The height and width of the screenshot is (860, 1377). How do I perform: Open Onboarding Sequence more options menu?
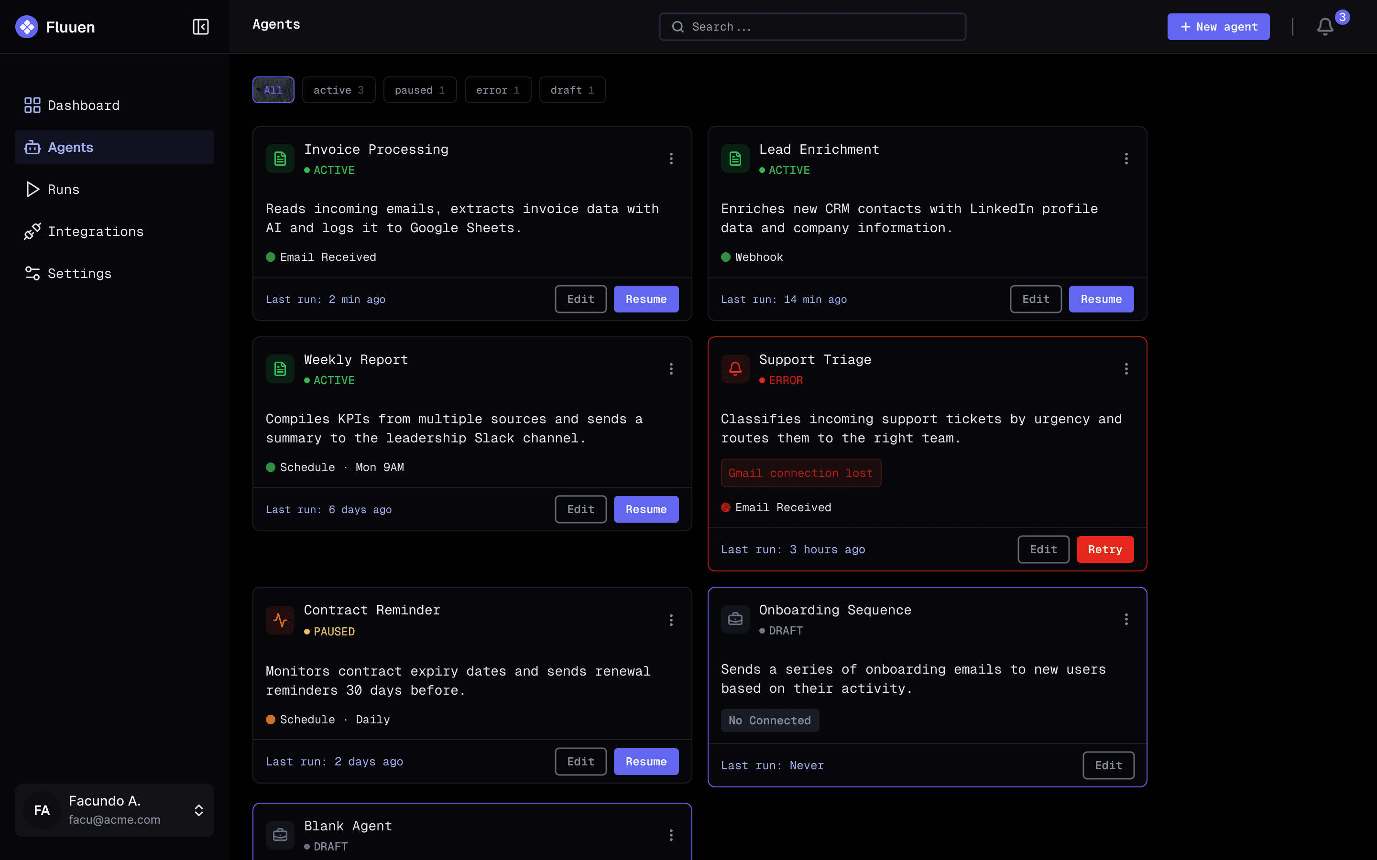point(1126,619)
